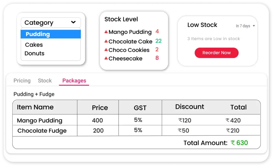Open the Stock tab
The width and height of the screenshot is (273, 166).
pyautogui.click(x=45, y=81)
